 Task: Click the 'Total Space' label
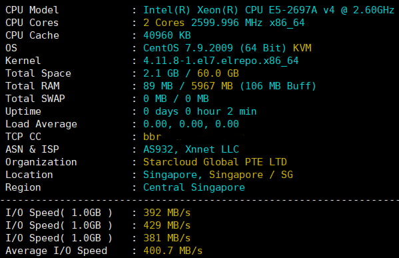(x=38, y=73)
